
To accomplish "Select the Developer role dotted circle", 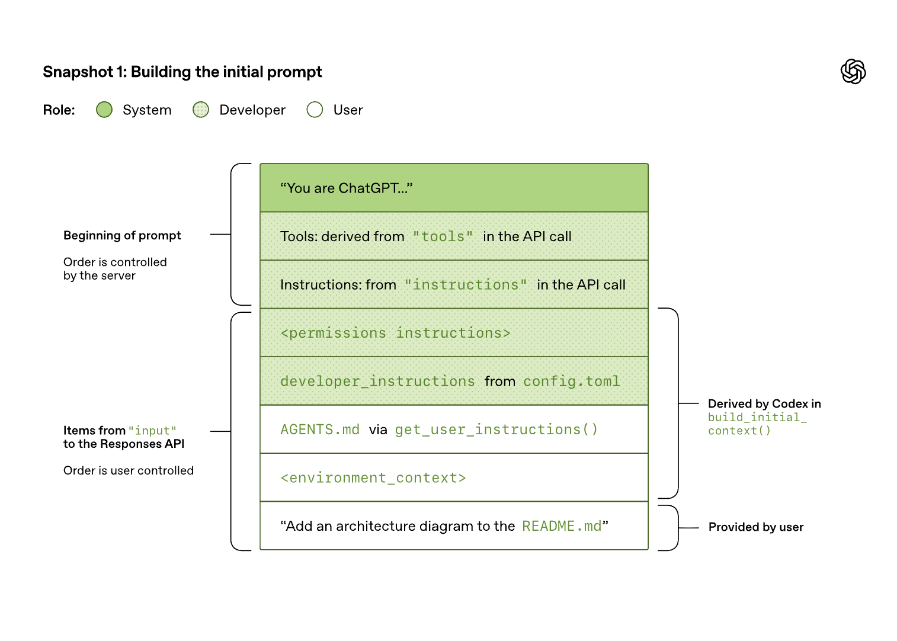I will (201, 110).
